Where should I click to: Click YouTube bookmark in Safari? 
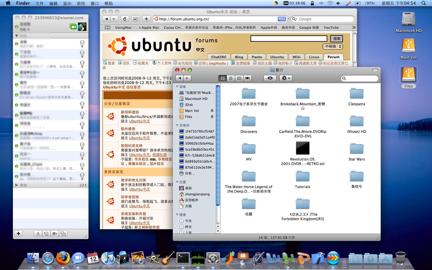tap(331, 27)
